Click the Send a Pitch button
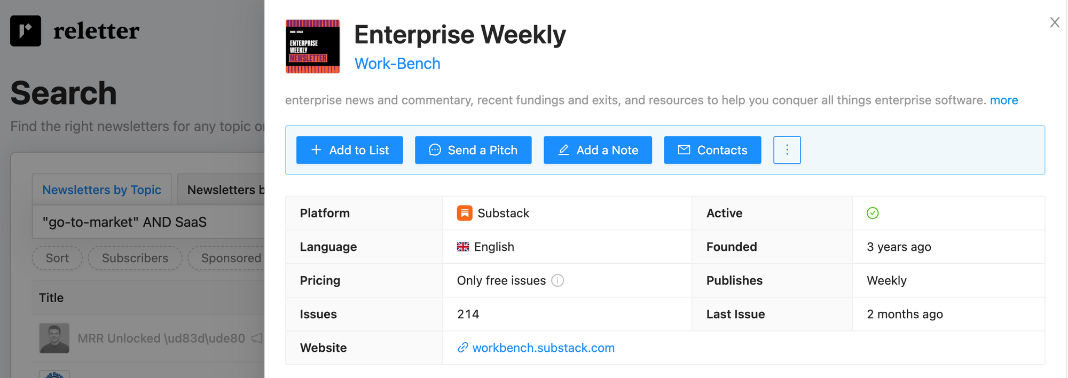Image resolution: width=1068 pixels, height=378 pixels. click(x=473, y=150)
